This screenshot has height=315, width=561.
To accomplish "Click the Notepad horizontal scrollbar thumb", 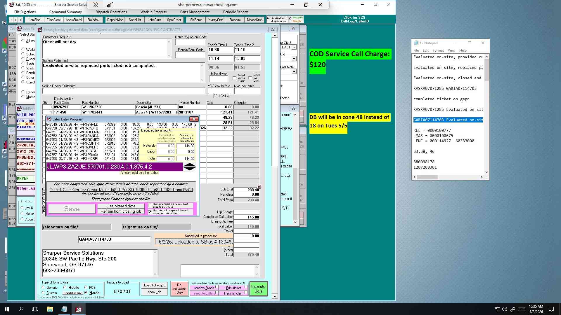I will tap(427, 177).
